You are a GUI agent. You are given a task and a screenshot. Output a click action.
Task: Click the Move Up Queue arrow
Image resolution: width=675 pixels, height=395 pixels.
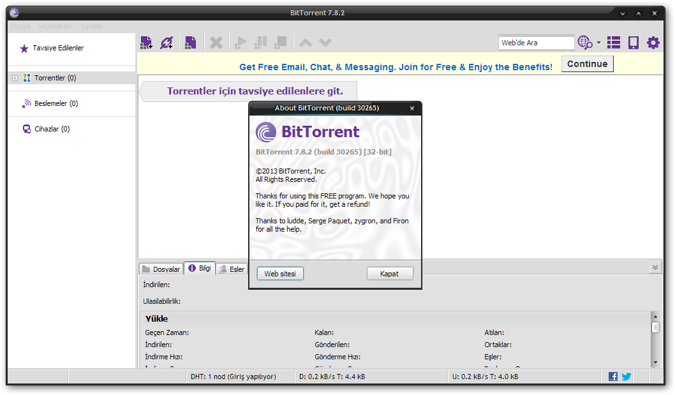coord(306,43)
